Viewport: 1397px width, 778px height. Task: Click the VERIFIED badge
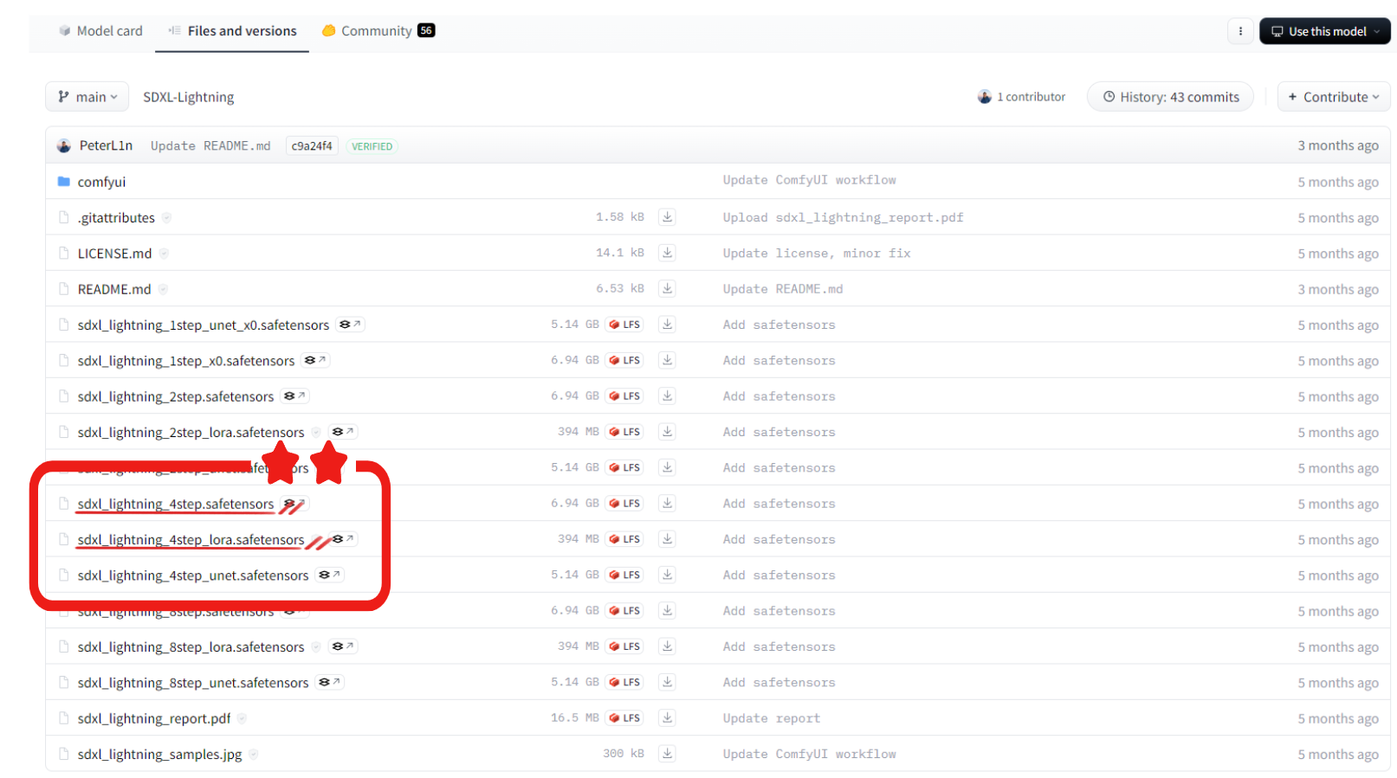point(372,146)
